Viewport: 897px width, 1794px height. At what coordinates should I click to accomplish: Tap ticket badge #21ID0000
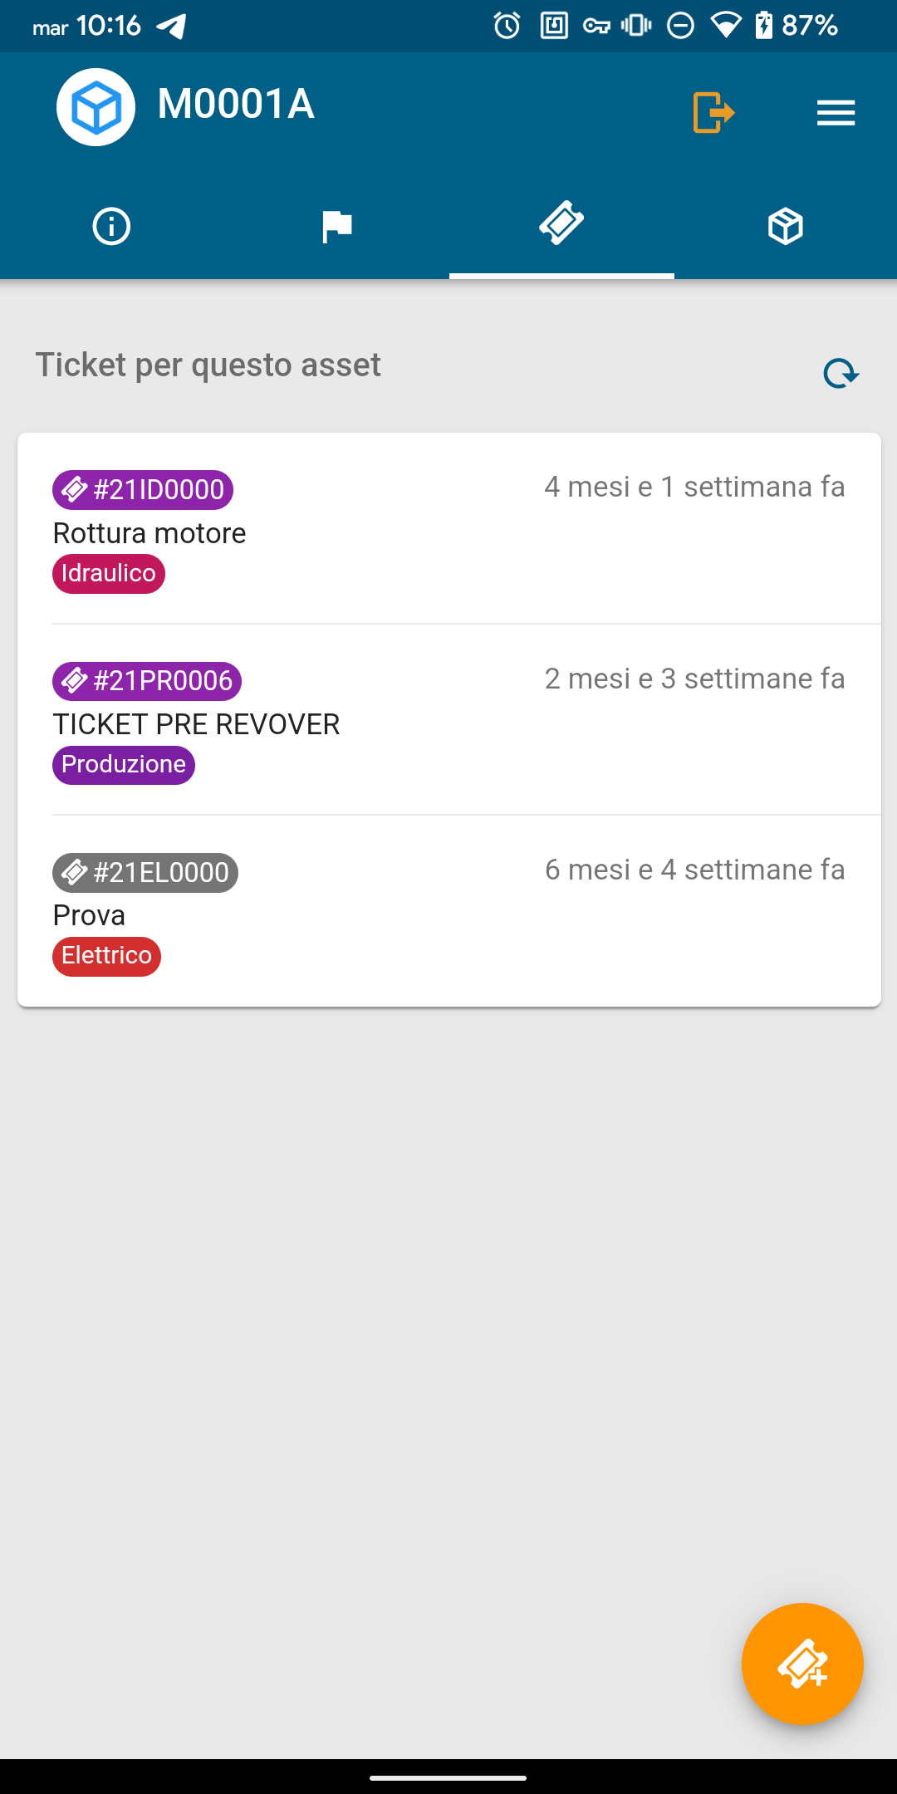143,490
